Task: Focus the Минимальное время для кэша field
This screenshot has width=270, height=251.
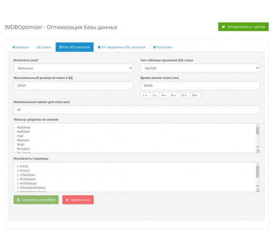Action: tap(137, 110)
